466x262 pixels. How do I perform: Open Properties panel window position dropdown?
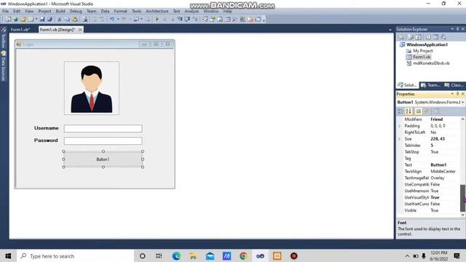pyautogui.click(x=452, y=94)
